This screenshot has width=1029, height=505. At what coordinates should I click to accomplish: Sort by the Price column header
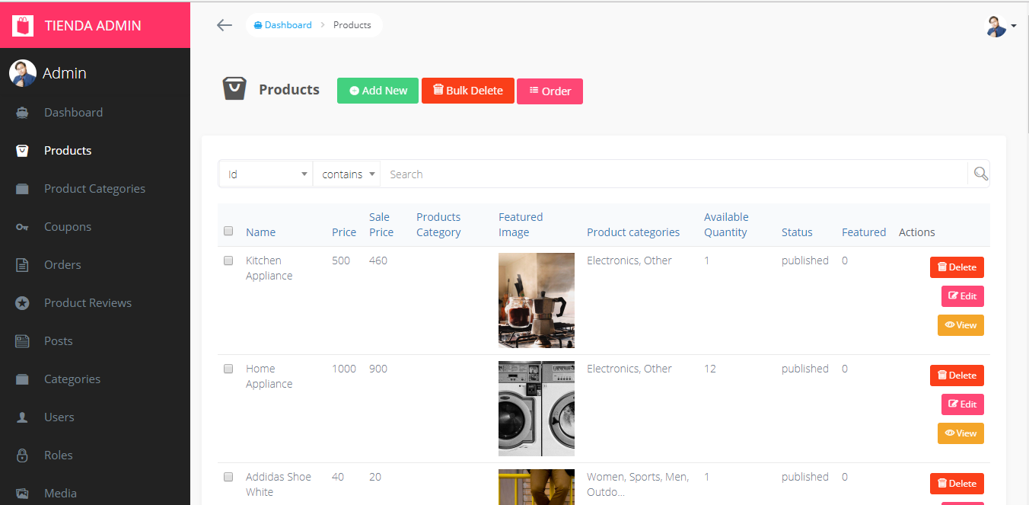[x=344, y=232]
